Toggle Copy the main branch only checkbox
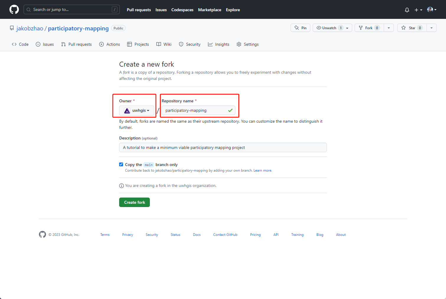The width and height of the screenshot is (446, 299). (x=121, y=164)
